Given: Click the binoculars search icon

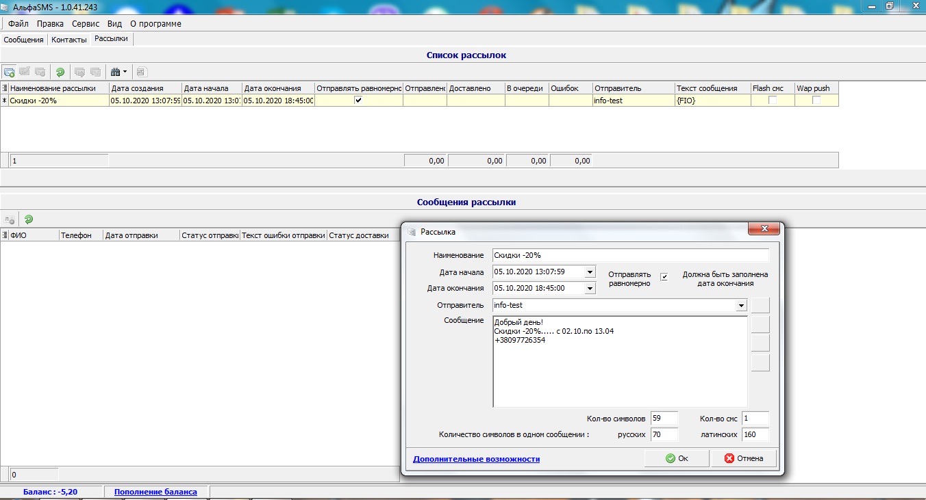Looking at the screenshot, I should [115, 72].
